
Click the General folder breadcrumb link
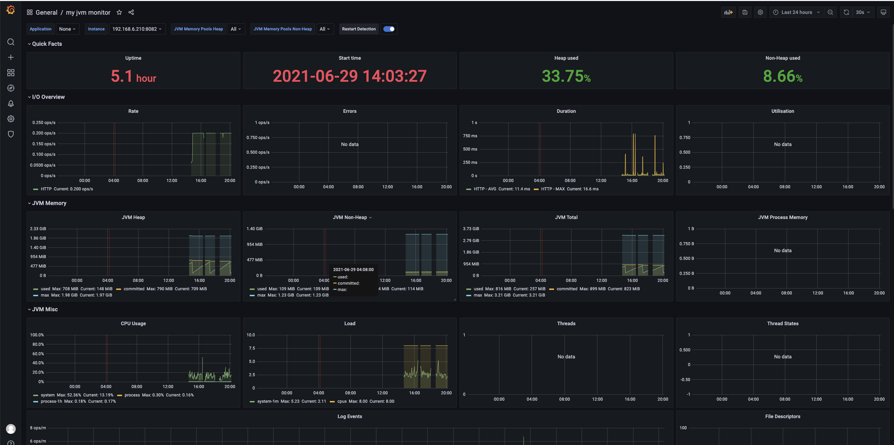46,12
